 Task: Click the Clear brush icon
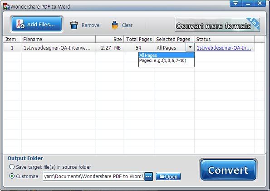114,25
